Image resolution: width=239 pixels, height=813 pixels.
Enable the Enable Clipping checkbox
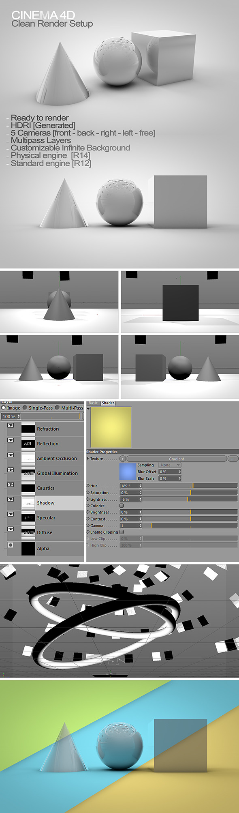point(122,532)
